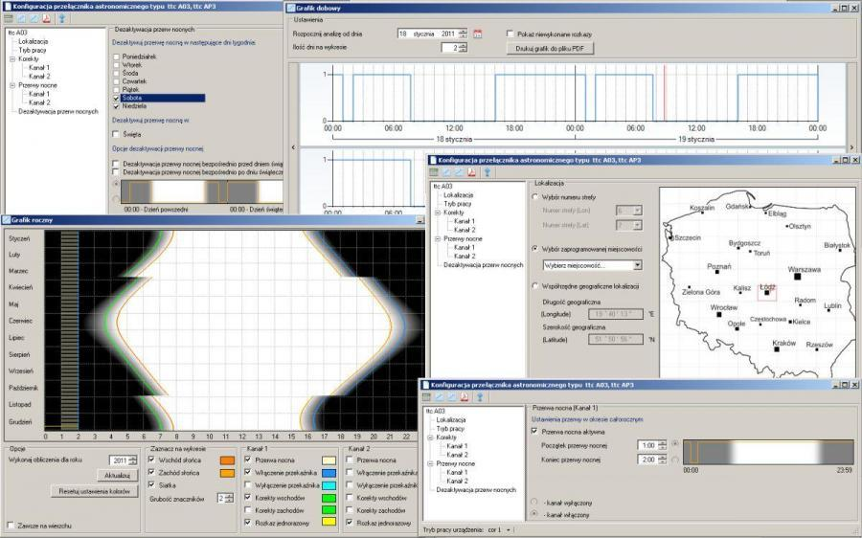Viewport: 862px width, 538px height.
Task: Select 'Współrzędne geograficzne lokalizacji' radio button
Action: point(533,285)
